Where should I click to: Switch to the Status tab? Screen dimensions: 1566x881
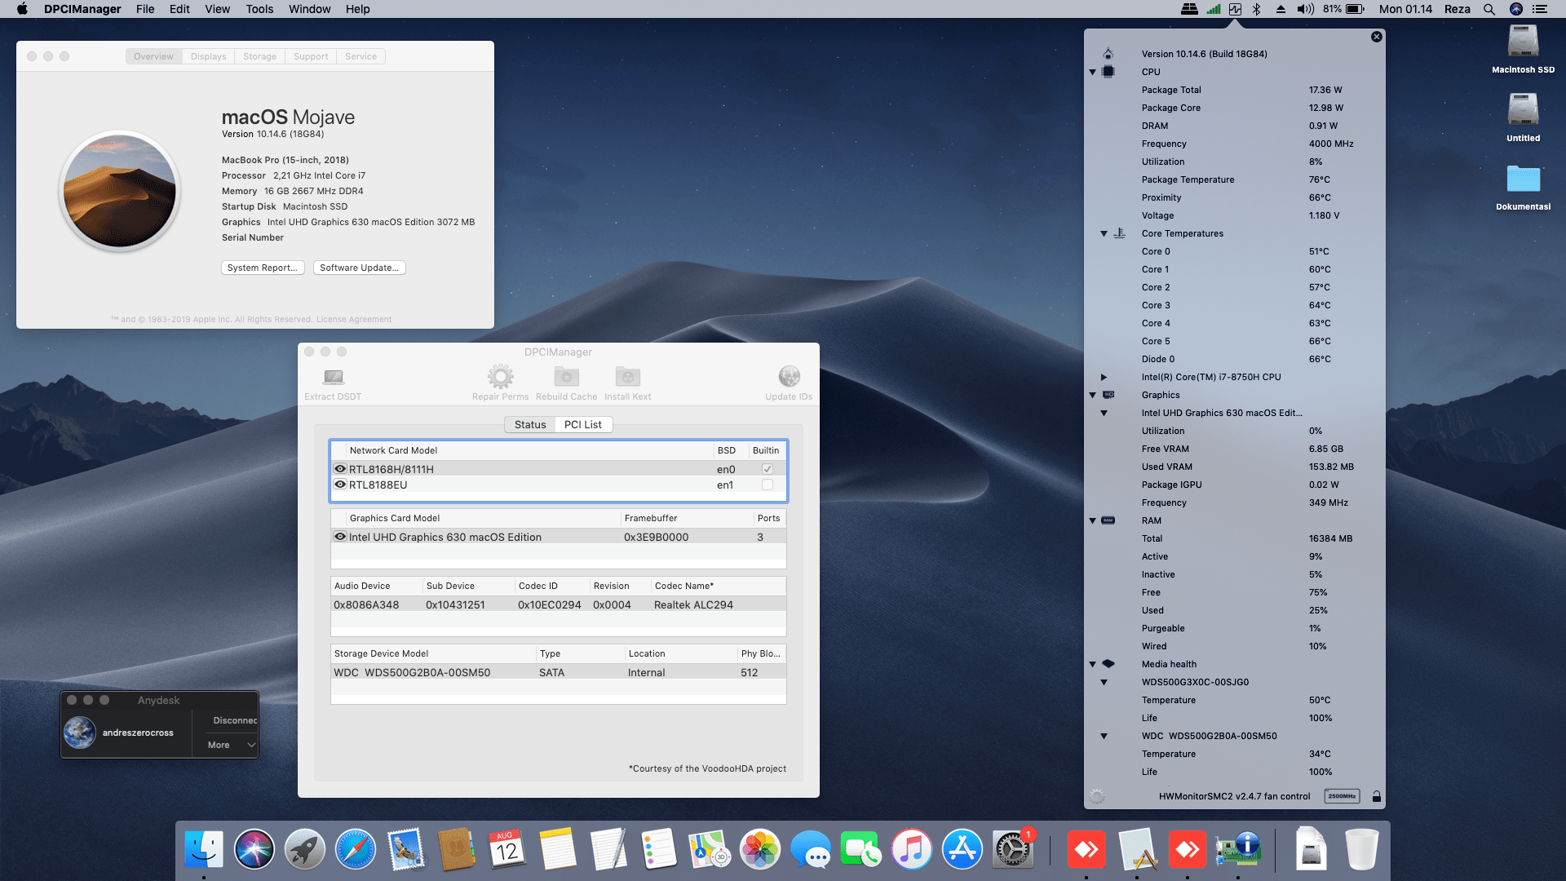click(530, 424)
